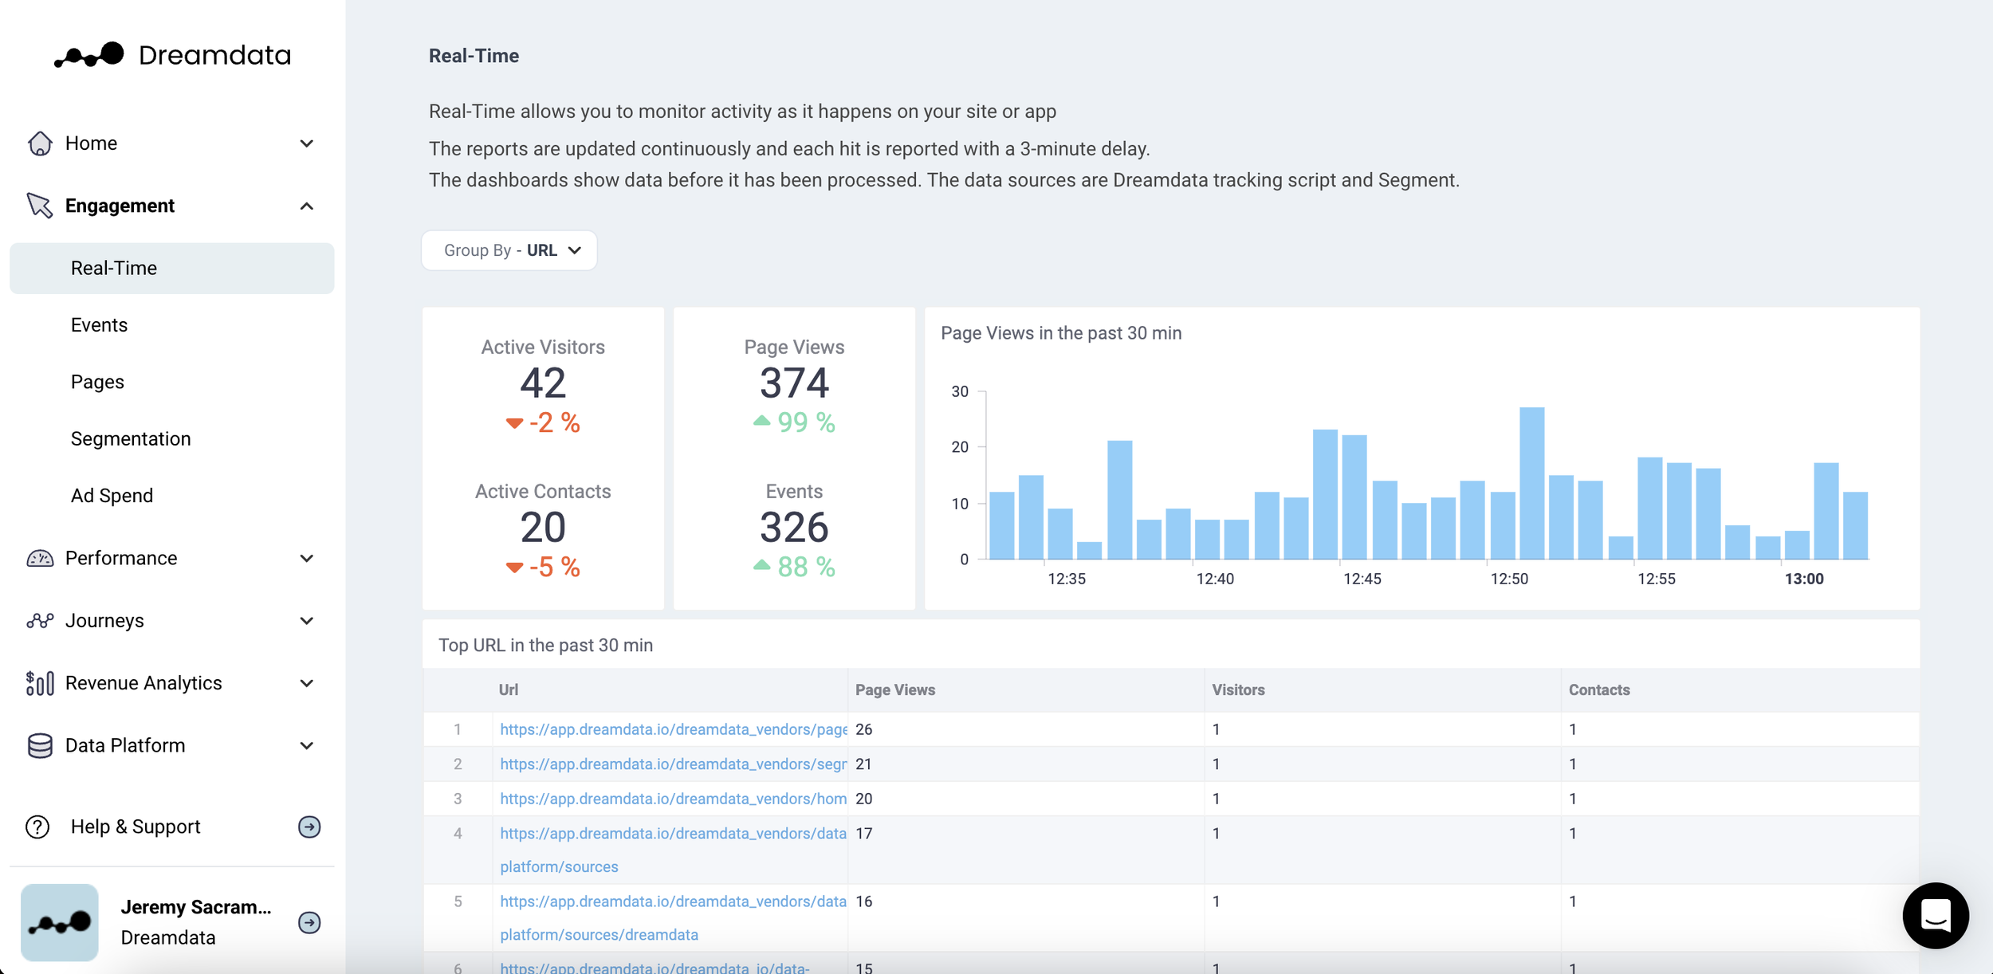Click the Help & Support arrow button

click(309, 827)
